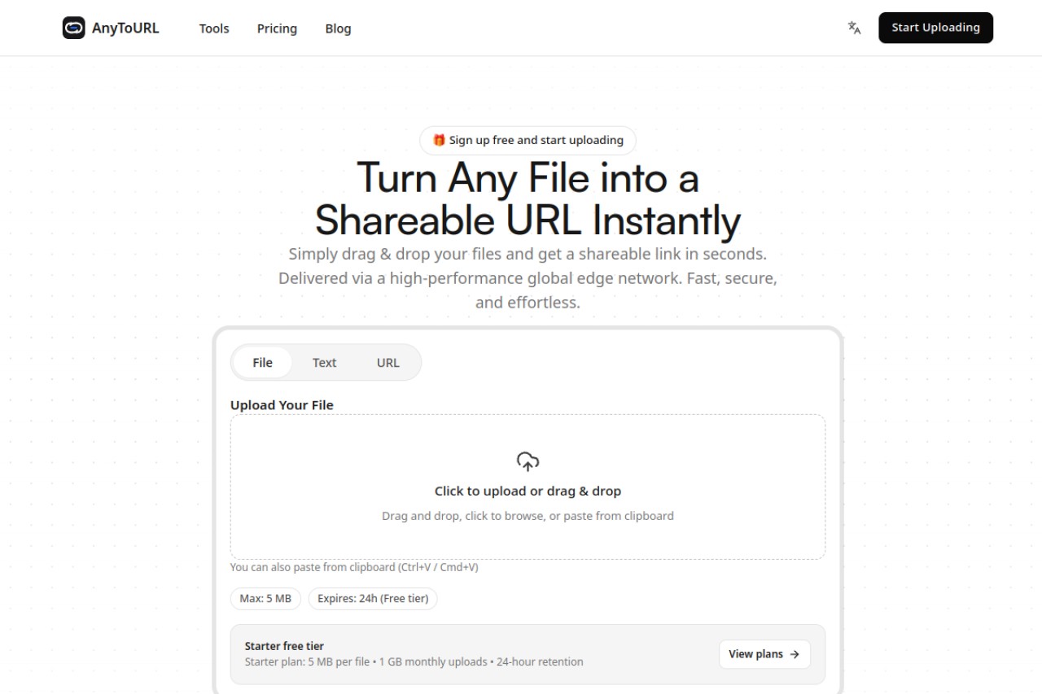Click Sign up free and start uploading
1042x694 pixels.
coord(528,140)
